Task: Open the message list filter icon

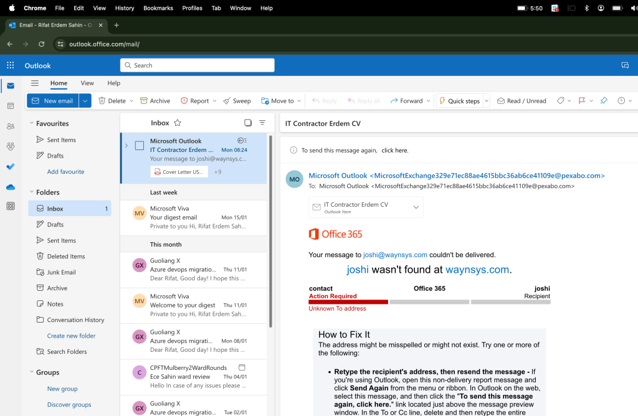Action: (x=262, y=123)
